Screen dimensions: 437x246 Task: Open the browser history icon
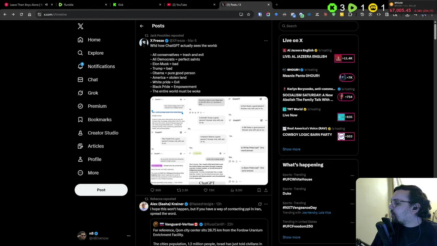click(362, 14)
